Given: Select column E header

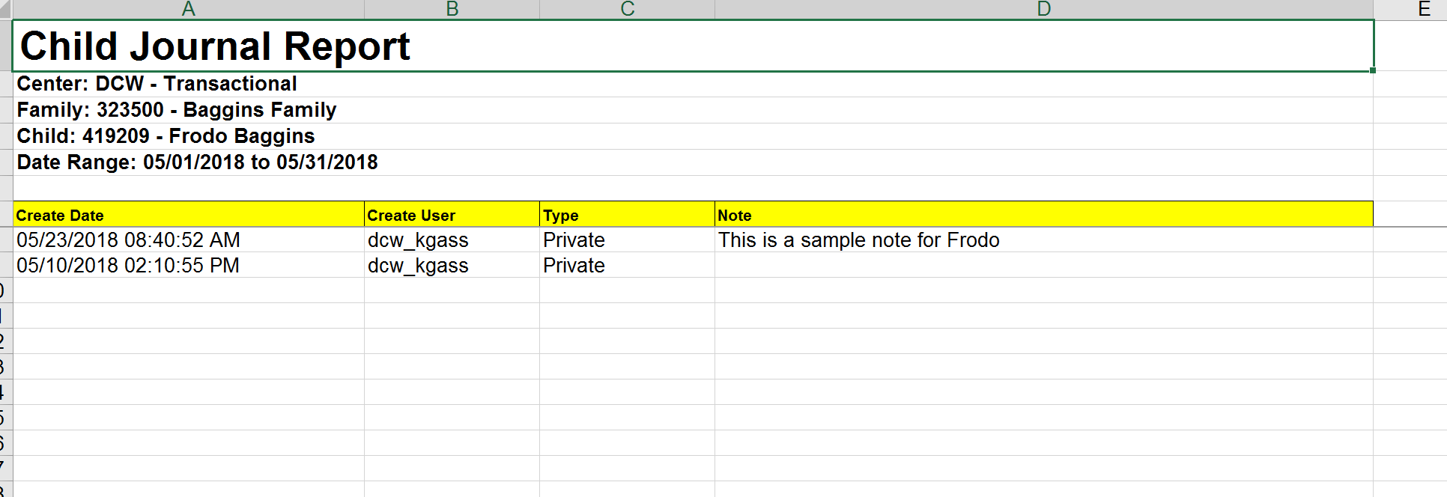Looking at the screenshot, I should click(1424, 9).
